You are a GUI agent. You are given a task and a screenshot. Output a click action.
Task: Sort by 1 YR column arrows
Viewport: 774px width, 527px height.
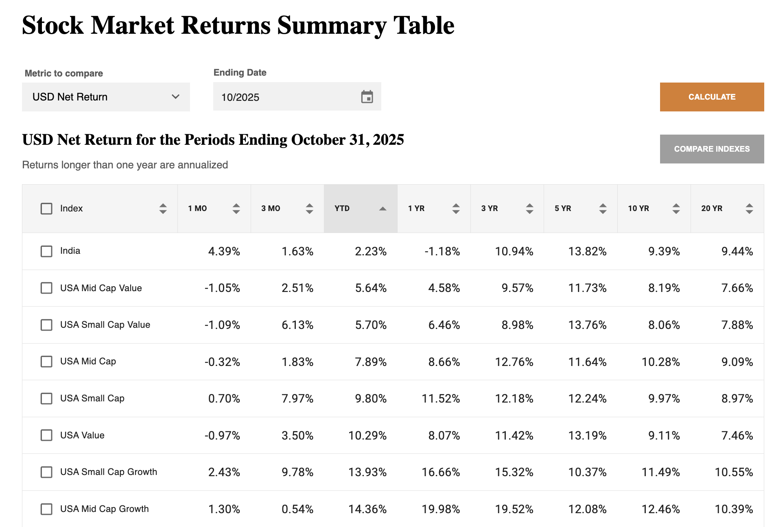(x=456, y=209)
